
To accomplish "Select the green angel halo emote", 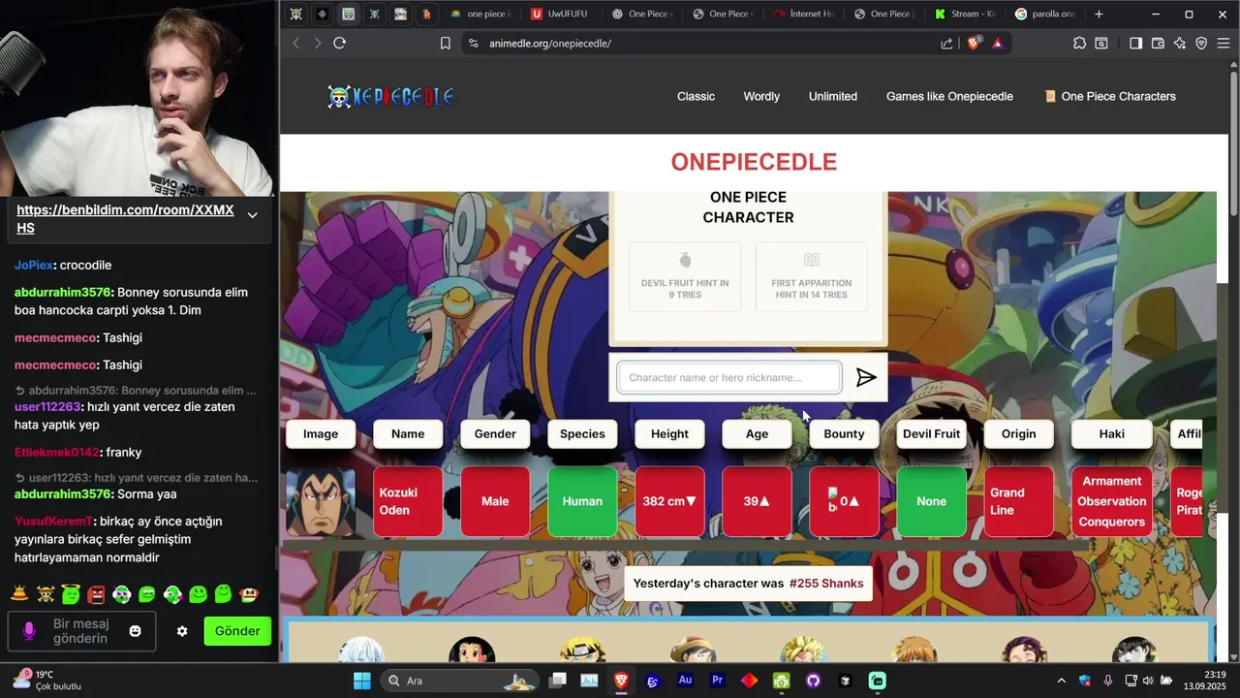I will pyautogui.click(x=71, y=594).
